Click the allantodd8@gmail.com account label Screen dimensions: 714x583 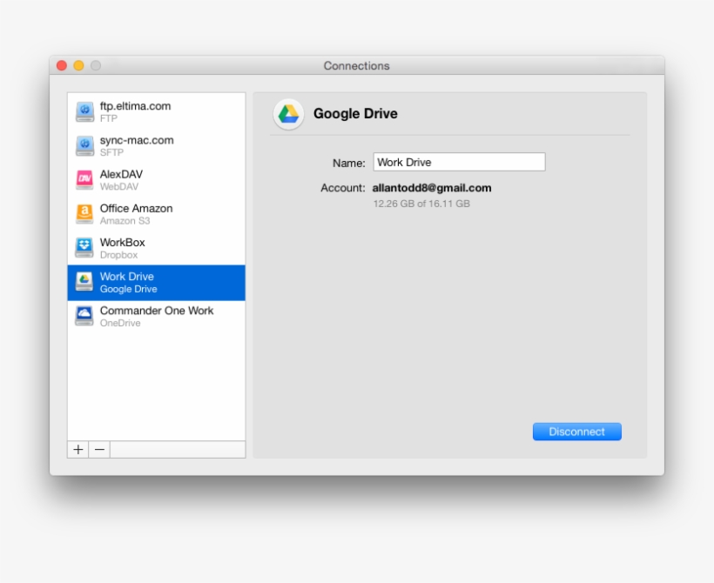click(x=431, y=188)
